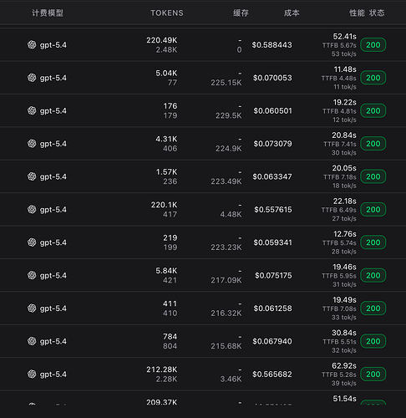Click the cache value 215.68K
The width and height of the screenshot is (406, 418).
click(x=226, y=346)
